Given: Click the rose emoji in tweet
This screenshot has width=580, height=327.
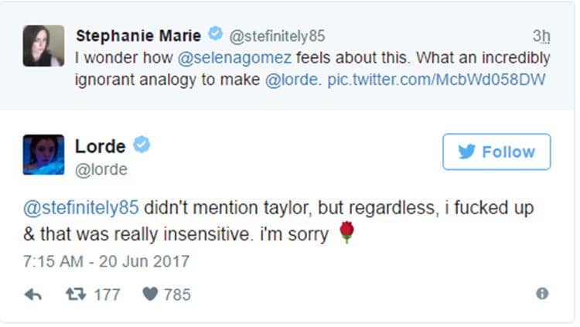Looking at the screenshot, I should (x=347, y=233).
